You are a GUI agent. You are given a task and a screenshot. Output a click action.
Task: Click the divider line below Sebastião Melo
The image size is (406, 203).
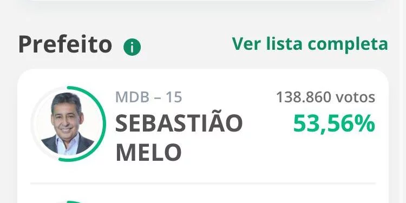[203, 184]
